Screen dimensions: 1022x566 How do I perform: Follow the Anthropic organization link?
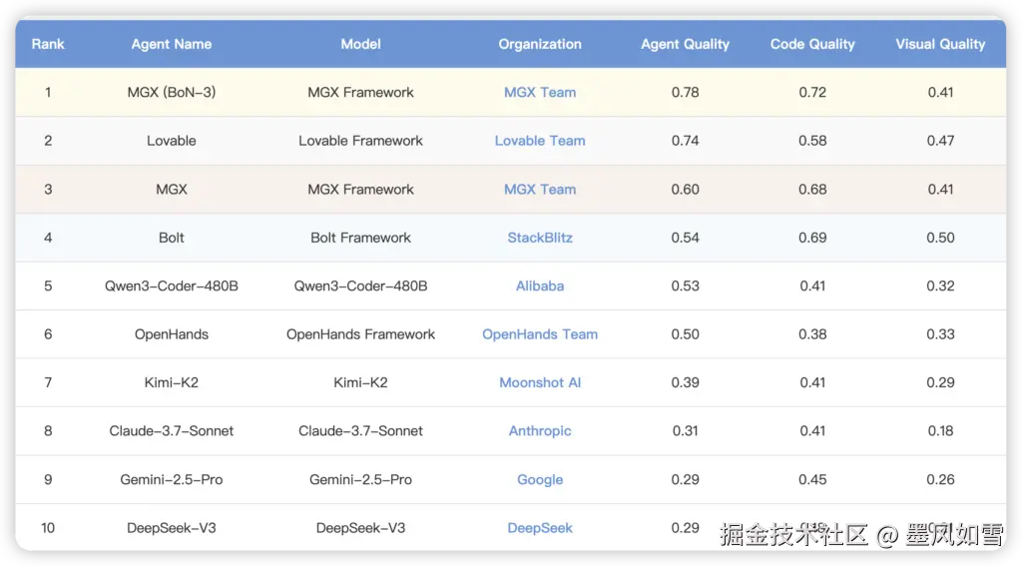pos(540,430)
